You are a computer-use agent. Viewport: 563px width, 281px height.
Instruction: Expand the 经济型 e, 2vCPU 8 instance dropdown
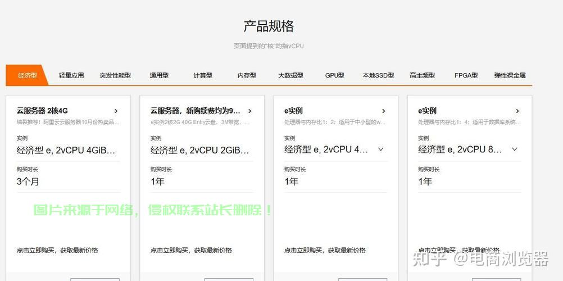[514, 149]
